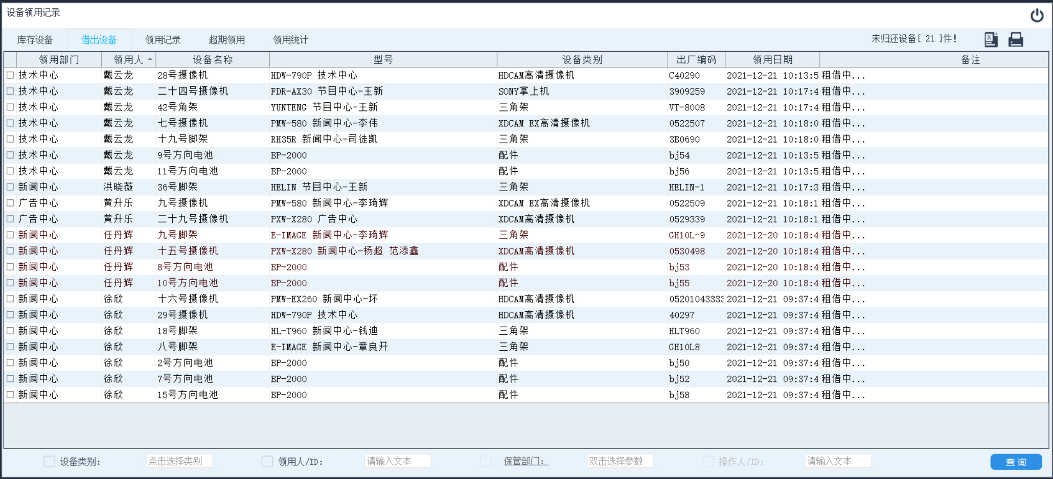Select checkbox for 九号脚架 row
Image resolution: width=1053 pixels, height=479 pixels.
[x=10, y=235]
